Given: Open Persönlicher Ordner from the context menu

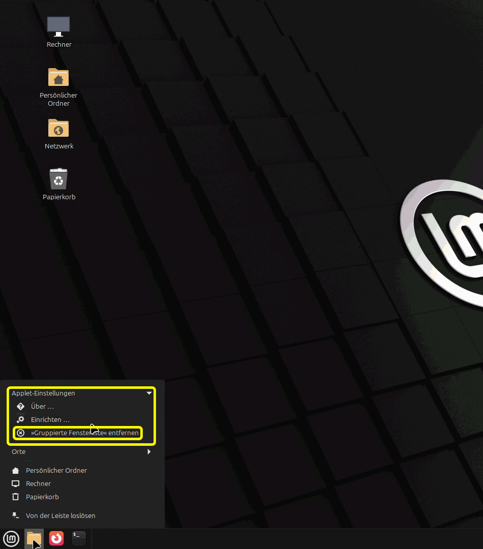Looking at the screenshot, I should pyautogui.click(x=56, y=470).
